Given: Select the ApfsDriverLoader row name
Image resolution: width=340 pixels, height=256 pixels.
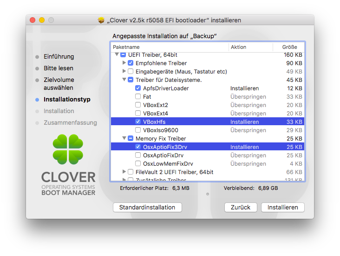Looking at the screenshot, I should [x=166, y=88].
